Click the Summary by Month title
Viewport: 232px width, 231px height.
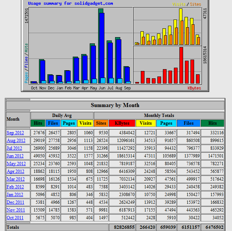coord(115,105)
